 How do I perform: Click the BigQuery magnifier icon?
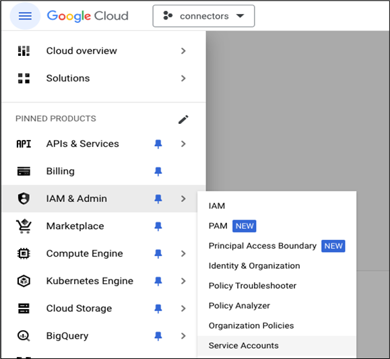(x=24, y=336)
